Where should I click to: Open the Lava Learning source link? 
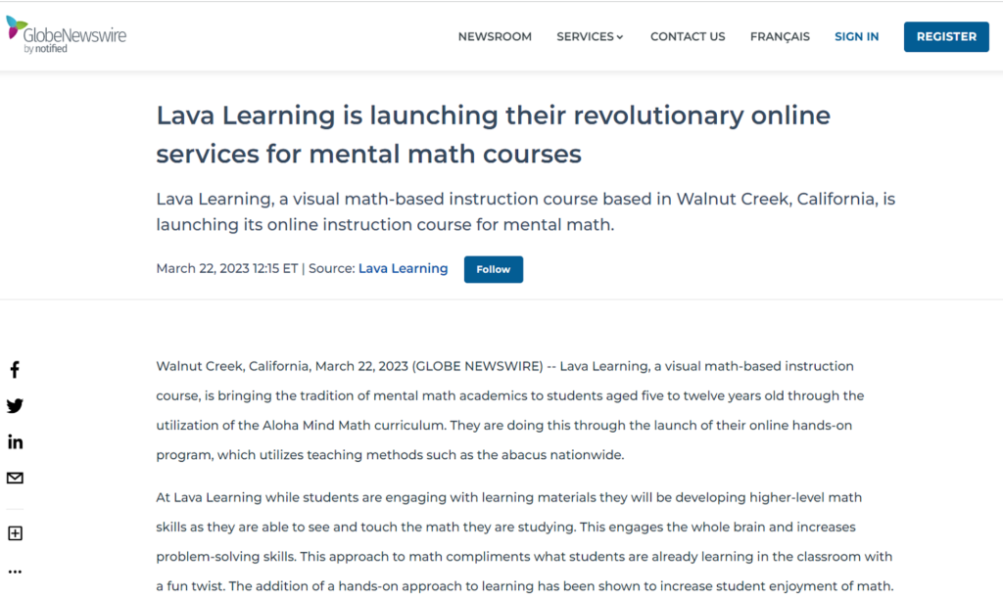click(x=403, y=268)
